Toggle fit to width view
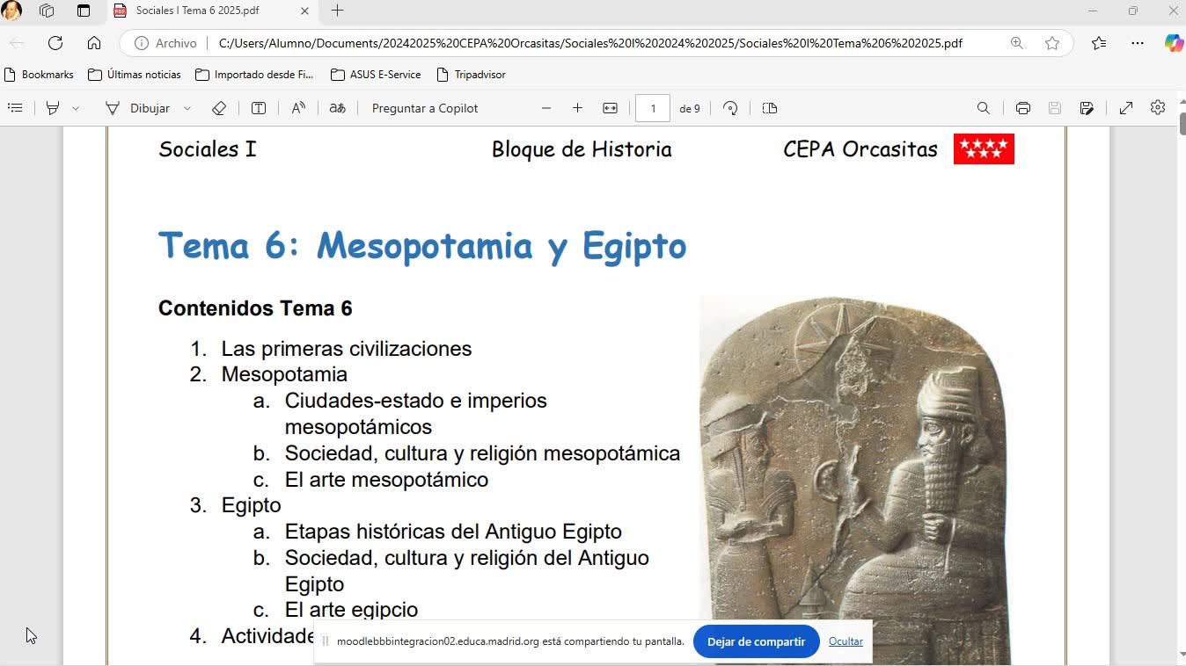This screenshot has height=666, width=1186. 610,108
